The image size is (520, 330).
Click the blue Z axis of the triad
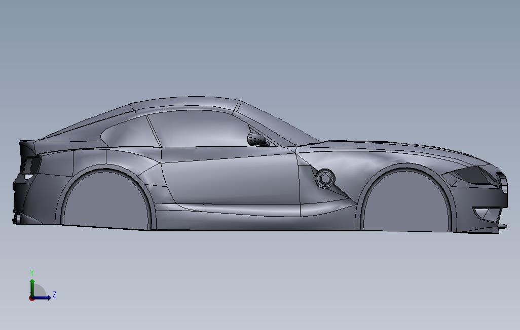click(42, 298)
